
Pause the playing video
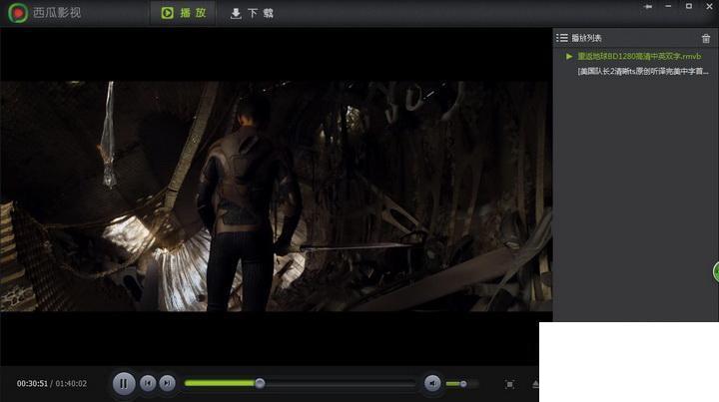click(x=124, y=383)
